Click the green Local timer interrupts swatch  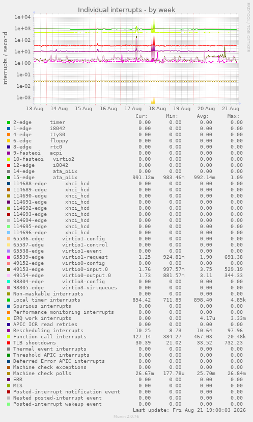(9, 300)
